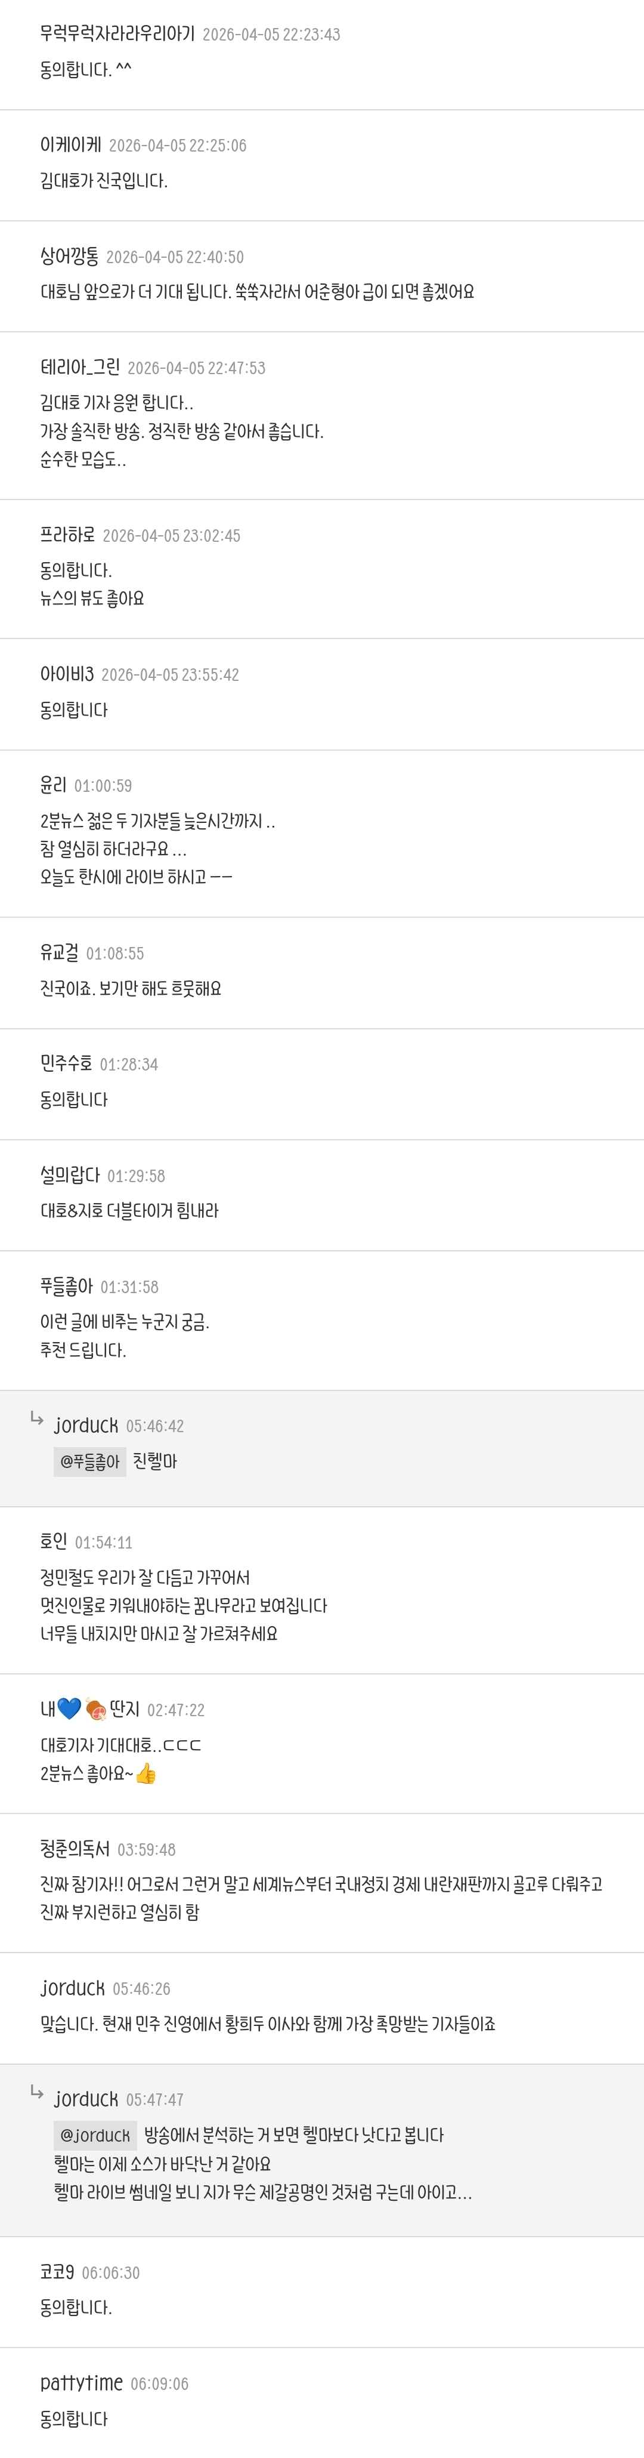Click the truncated comment ending with 아이고...
The height and width of the screenshot is (2458, 644).
(x=262, y=2192)
